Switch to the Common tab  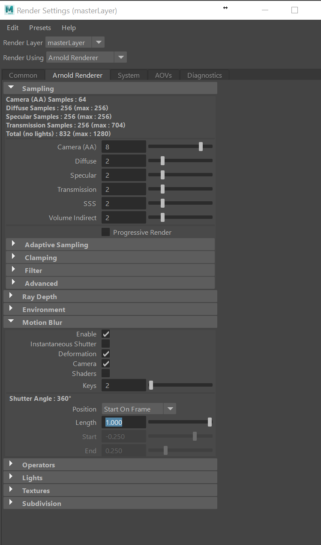23,75
